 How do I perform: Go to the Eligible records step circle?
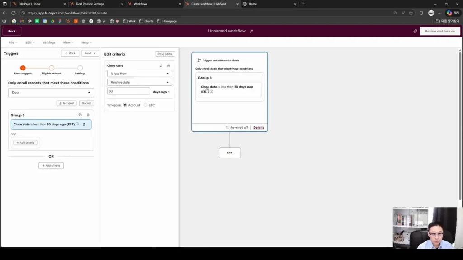click(52, 68)
